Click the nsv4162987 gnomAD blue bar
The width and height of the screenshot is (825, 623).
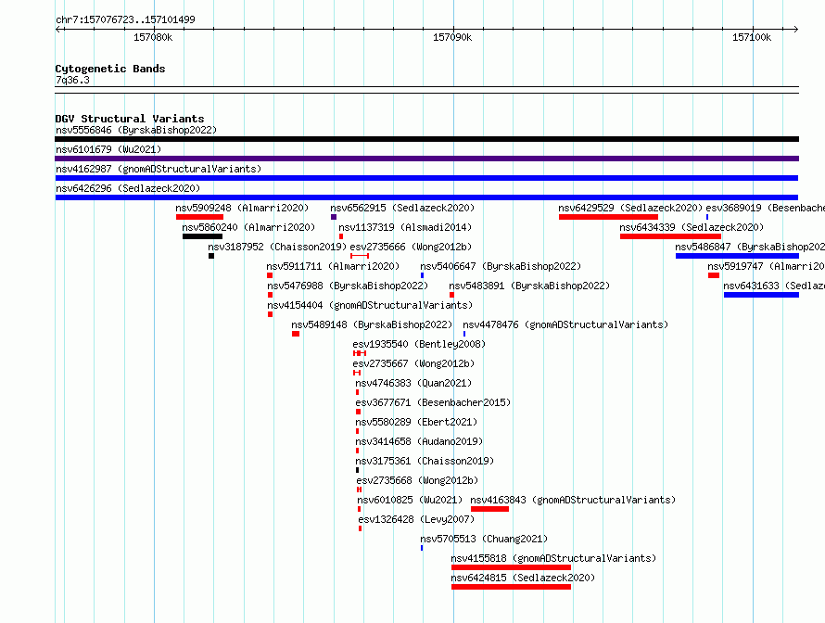click(x=426, y=178)
